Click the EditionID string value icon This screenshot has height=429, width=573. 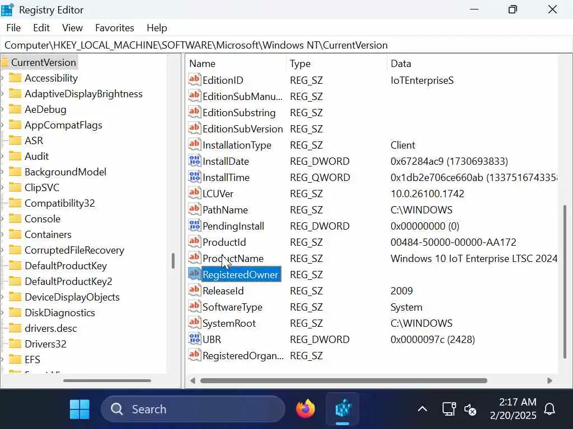(194, 80)
